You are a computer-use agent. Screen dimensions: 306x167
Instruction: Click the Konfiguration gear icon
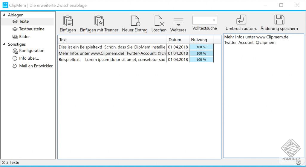click(15, 51)
